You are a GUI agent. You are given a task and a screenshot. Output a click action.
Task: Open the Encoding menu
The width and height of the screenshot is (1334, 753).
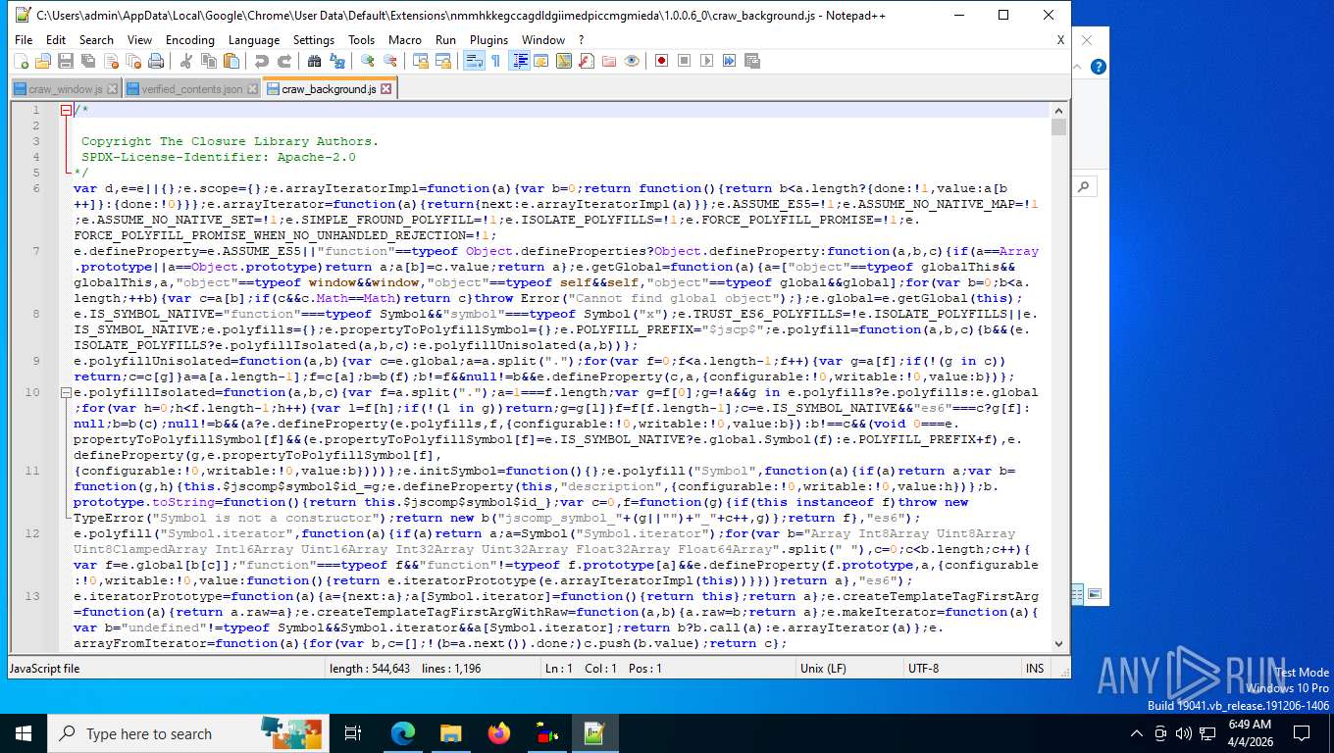point(189,40)
